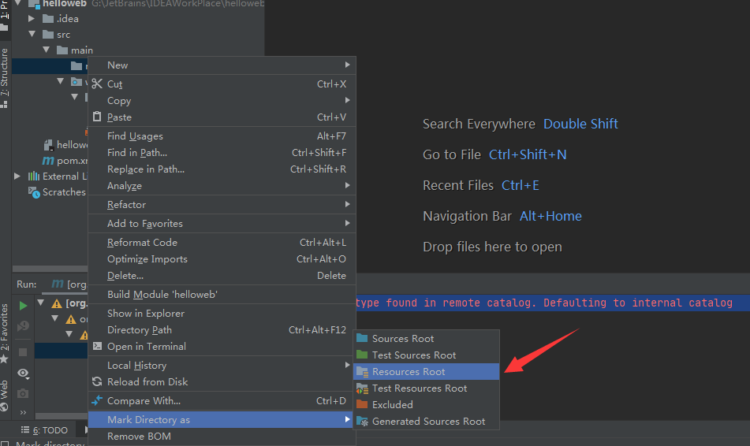Click the External Libraries bars icon
The image size is (750, 446).
coord(33,176)
